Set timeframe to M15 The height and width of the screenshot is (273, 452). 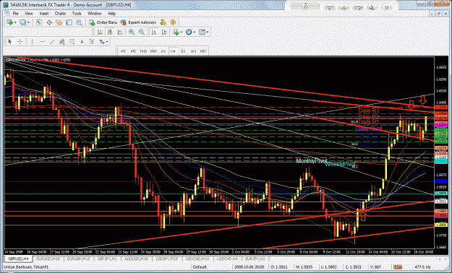point(143,51)
